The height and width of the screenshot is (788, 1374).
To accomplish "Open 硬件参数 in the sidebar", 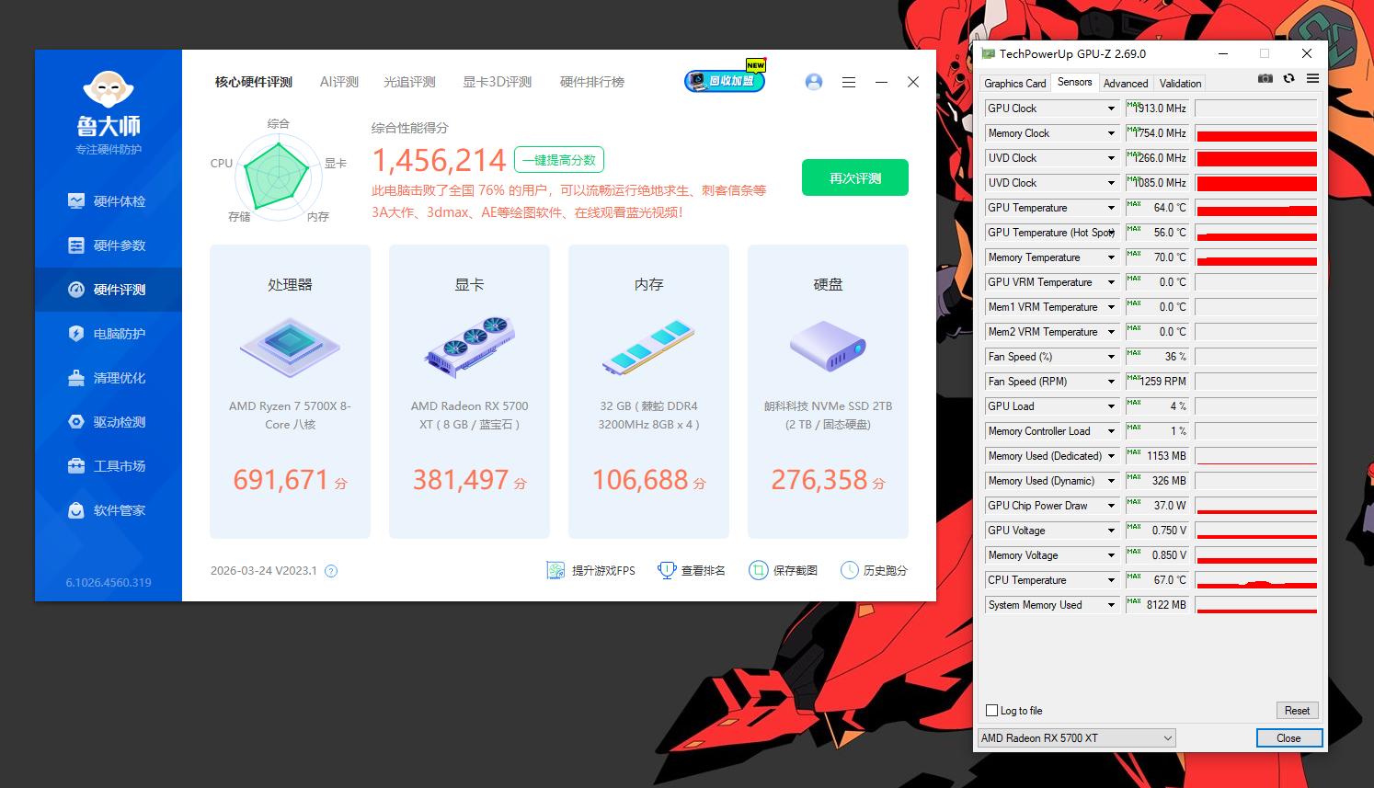I will click(108, 246).
